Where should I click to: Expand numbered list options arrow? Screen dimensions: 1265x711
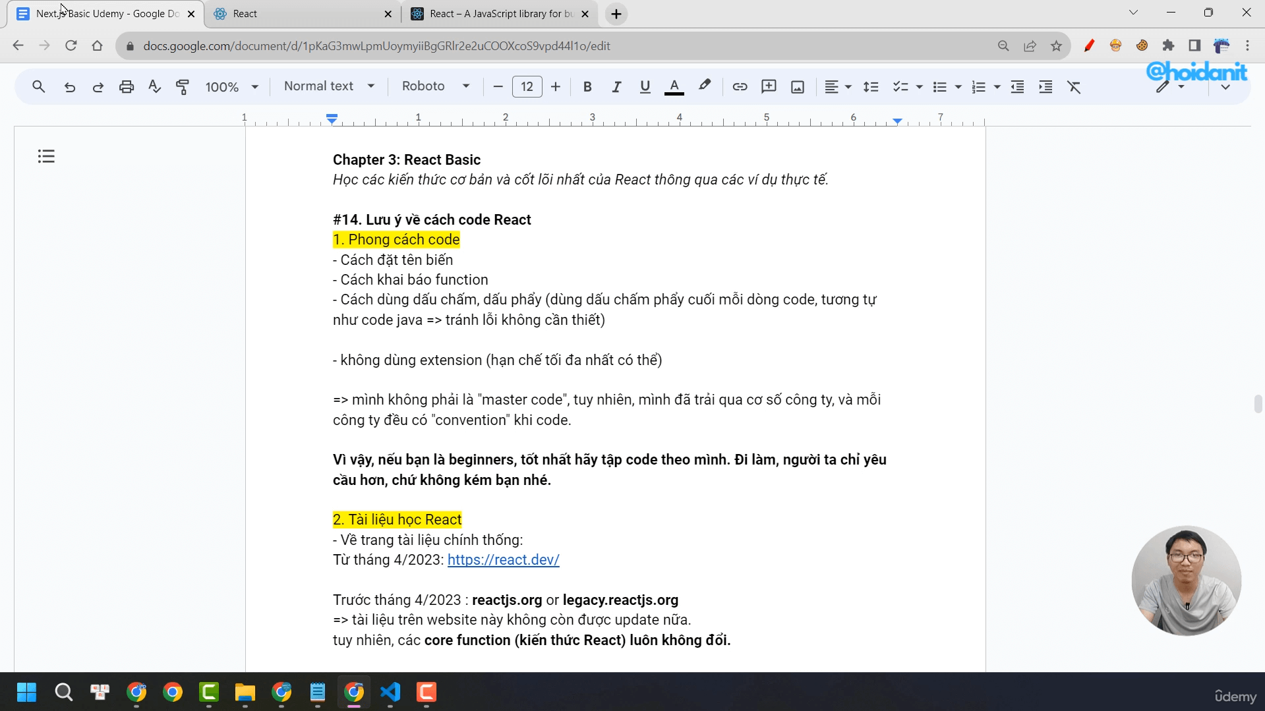click(x=997, y=87)
